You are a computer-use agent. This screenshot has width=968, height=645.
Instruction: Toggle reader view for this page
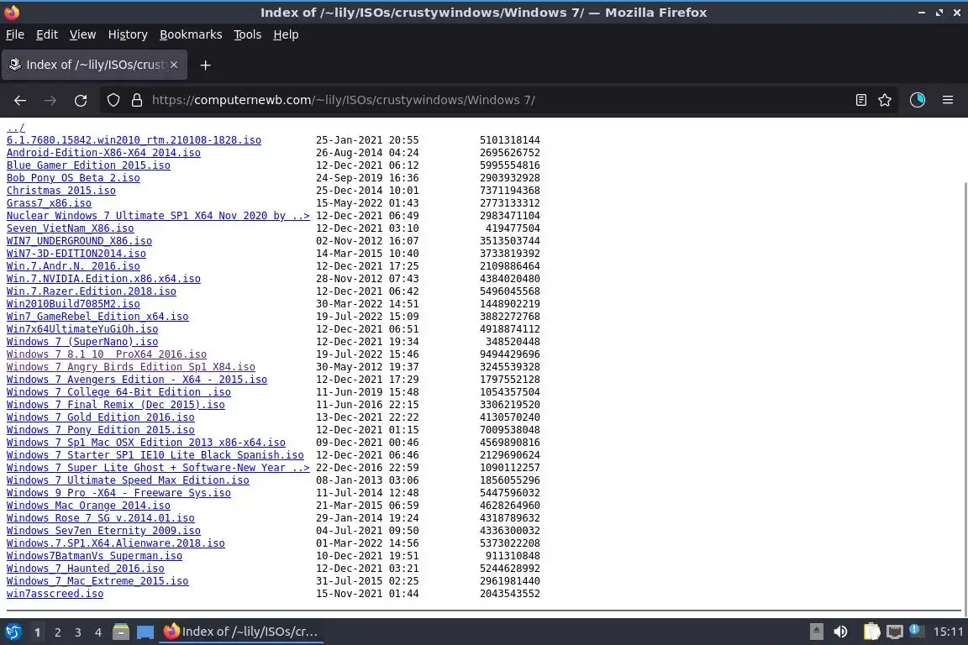[860, 100]
